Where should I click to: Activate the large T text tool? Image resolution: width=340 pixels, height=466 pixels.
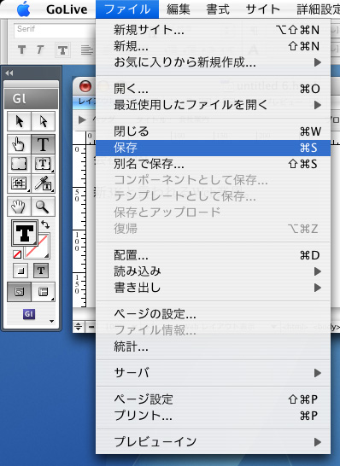43,144
